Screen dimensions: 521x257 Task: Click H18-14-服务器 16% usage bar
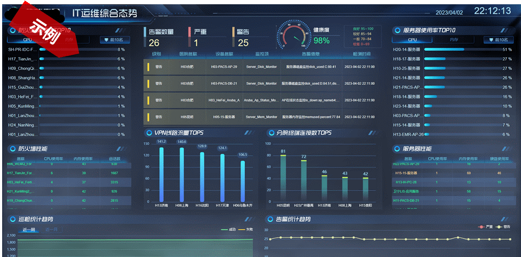(463, 97)
